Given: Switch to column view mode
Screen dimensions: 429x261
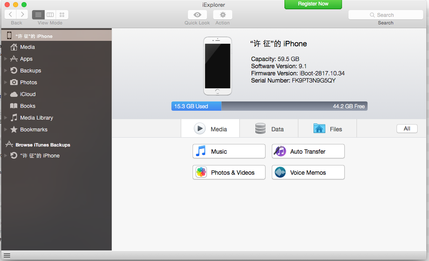Looking at the screenshot, I should [x=50, y=15].
